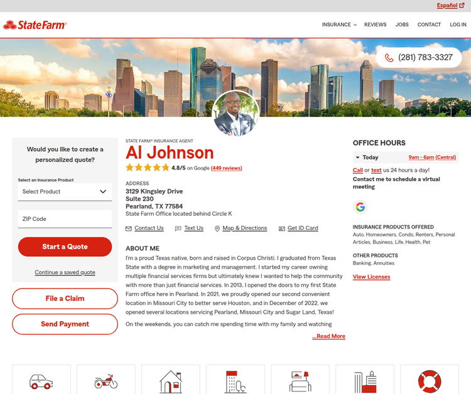Open the Select Product dropdown

click(65, 191)
